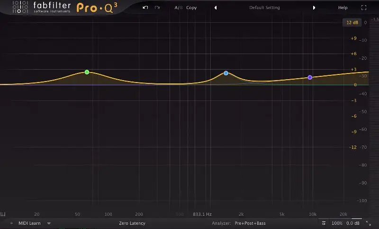Click the Copy button
Image resolution: width=379 pixels, height=229 pixels.
click(x=191, y=8)
